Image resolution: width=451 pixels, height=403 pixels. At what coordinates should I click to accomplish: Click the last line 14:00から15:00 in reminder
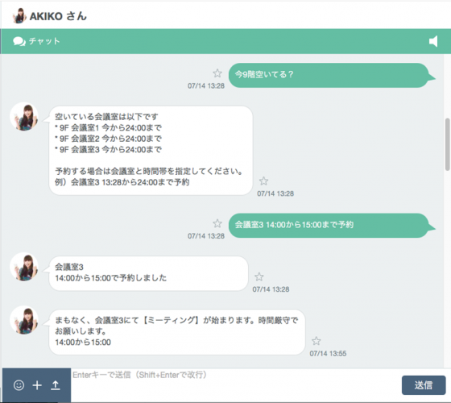click(83, 343)
